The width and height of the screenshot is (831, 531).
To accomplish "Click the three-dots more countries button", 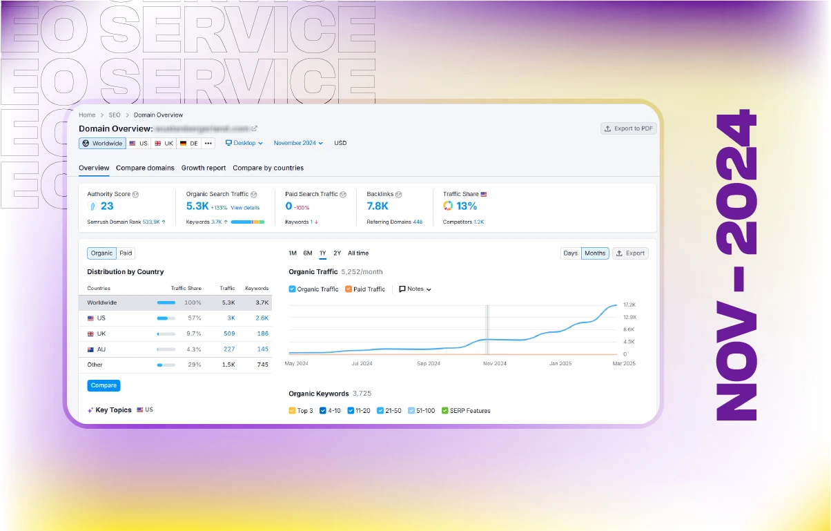I will [x=208, y=144].
